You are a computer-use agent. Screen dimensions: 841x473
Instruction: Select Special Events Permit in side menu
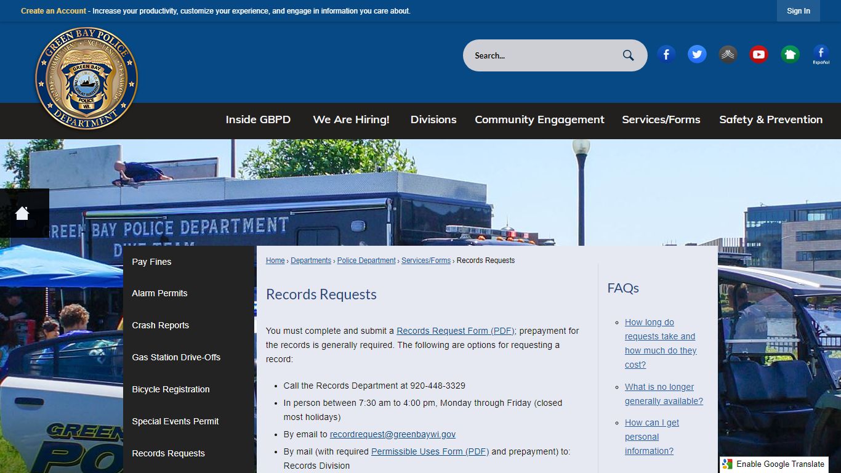(x=190, y=421)
